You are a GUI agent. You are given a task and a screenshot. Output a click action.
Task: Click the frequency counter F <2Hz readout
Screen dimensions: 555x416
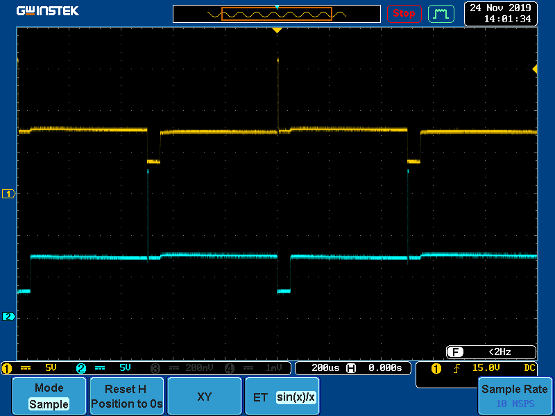(x=490, y=352)
